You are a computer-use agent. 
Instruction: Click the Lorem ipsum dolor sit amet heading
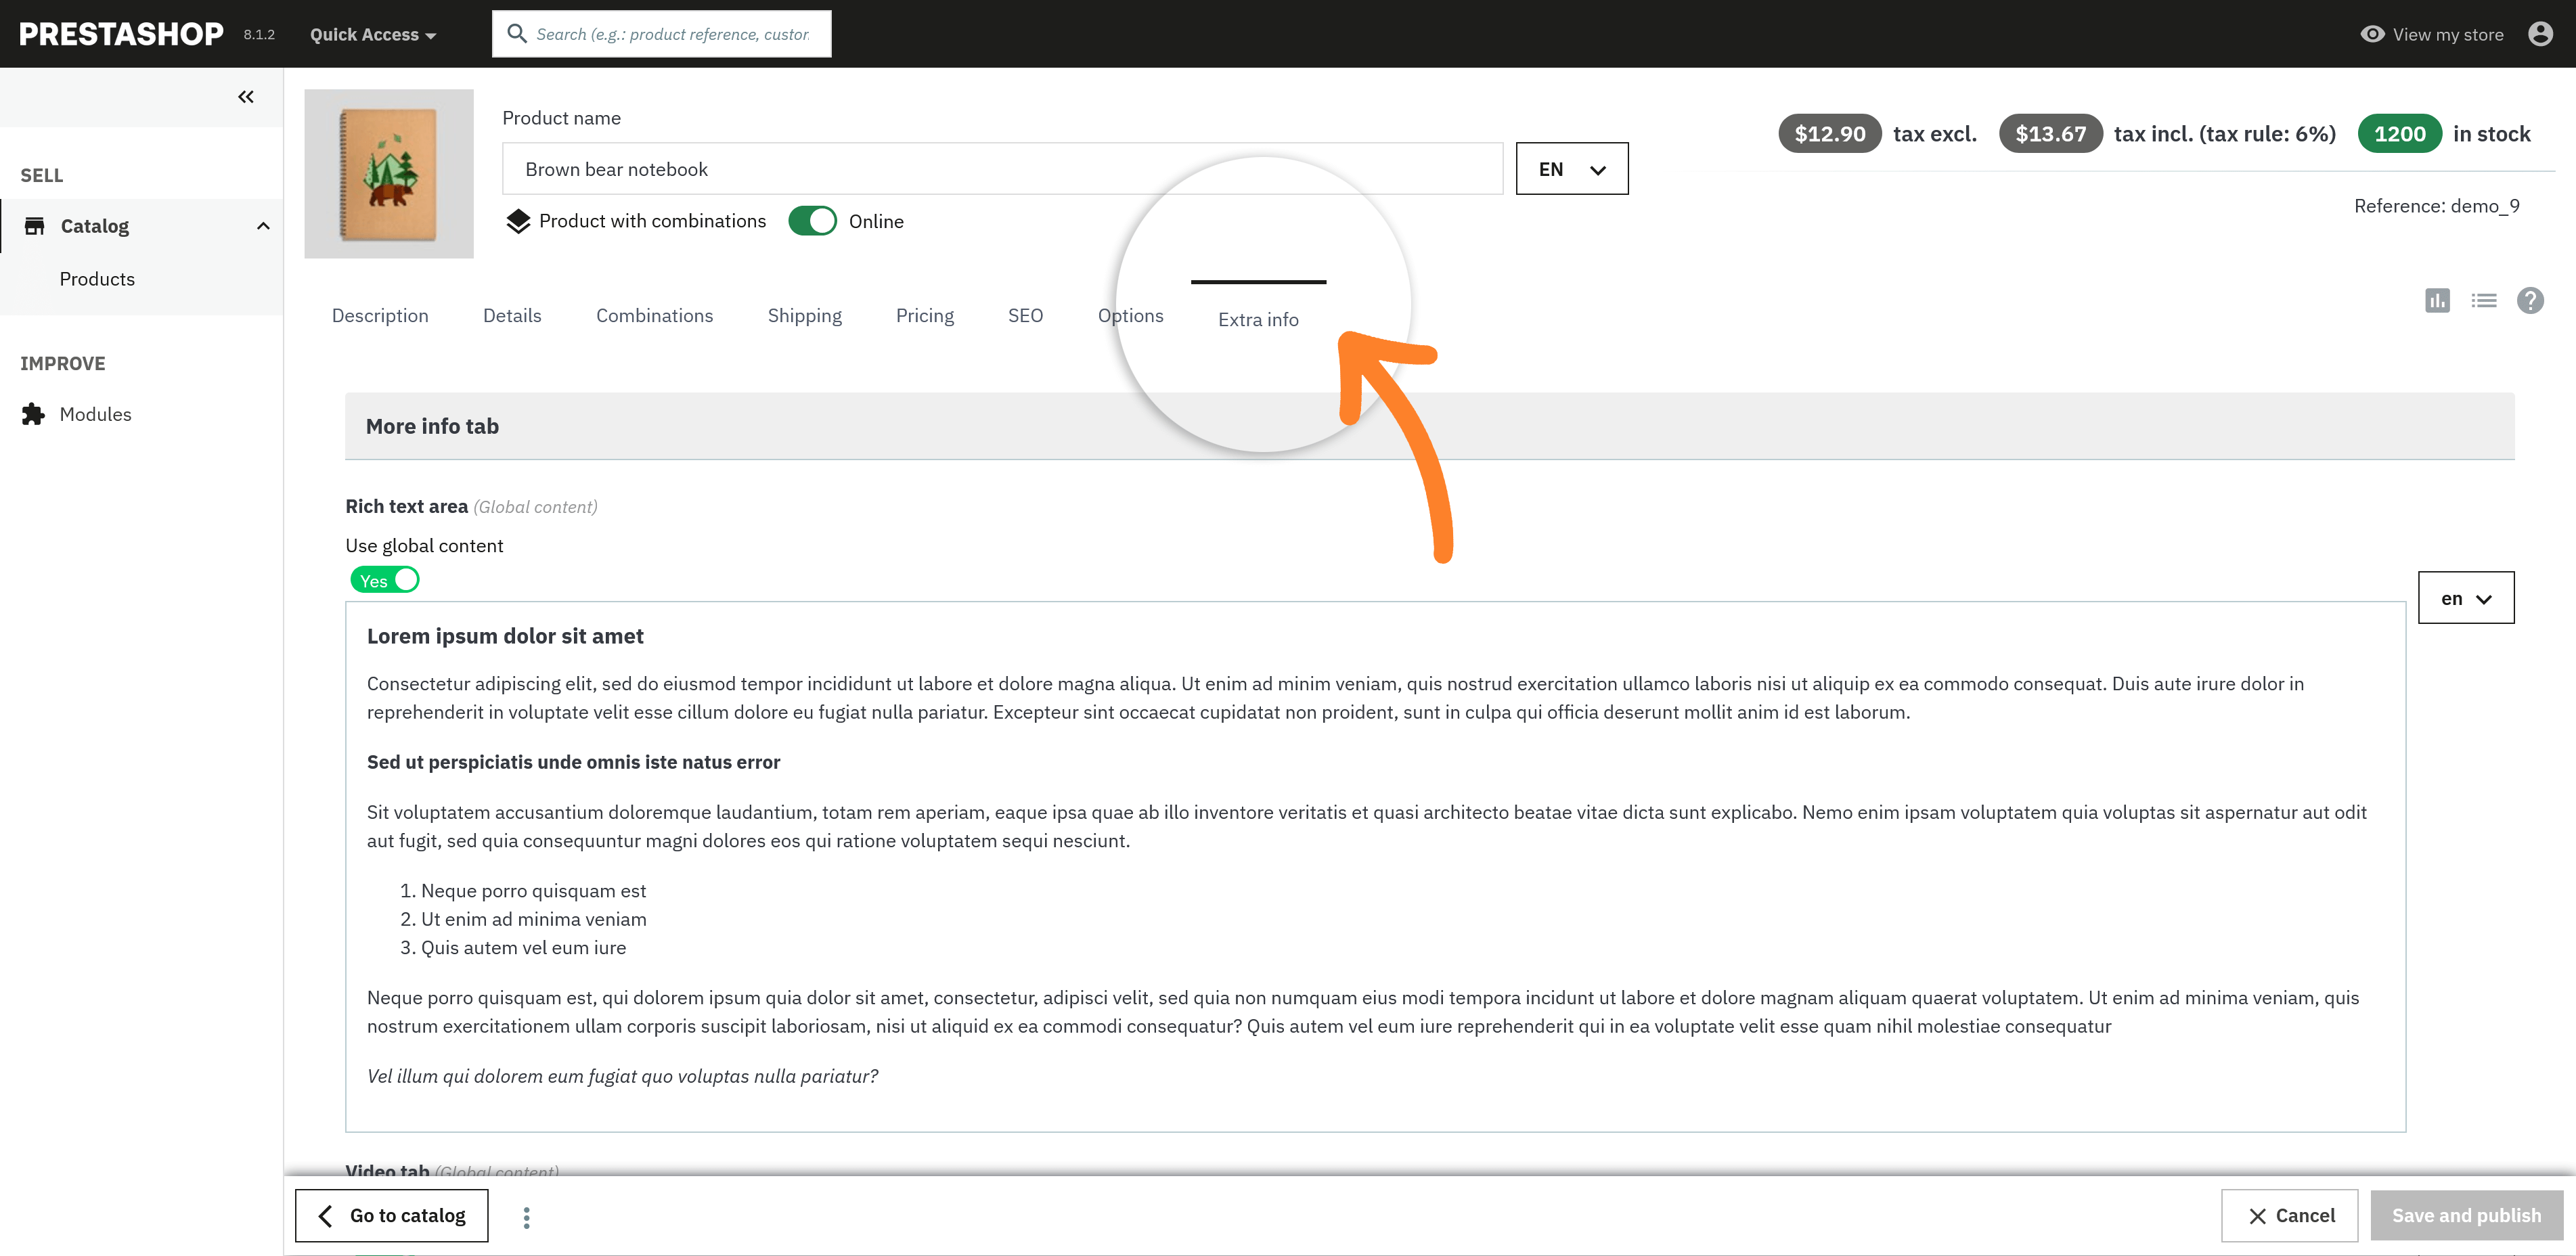(x=505, y=636)
